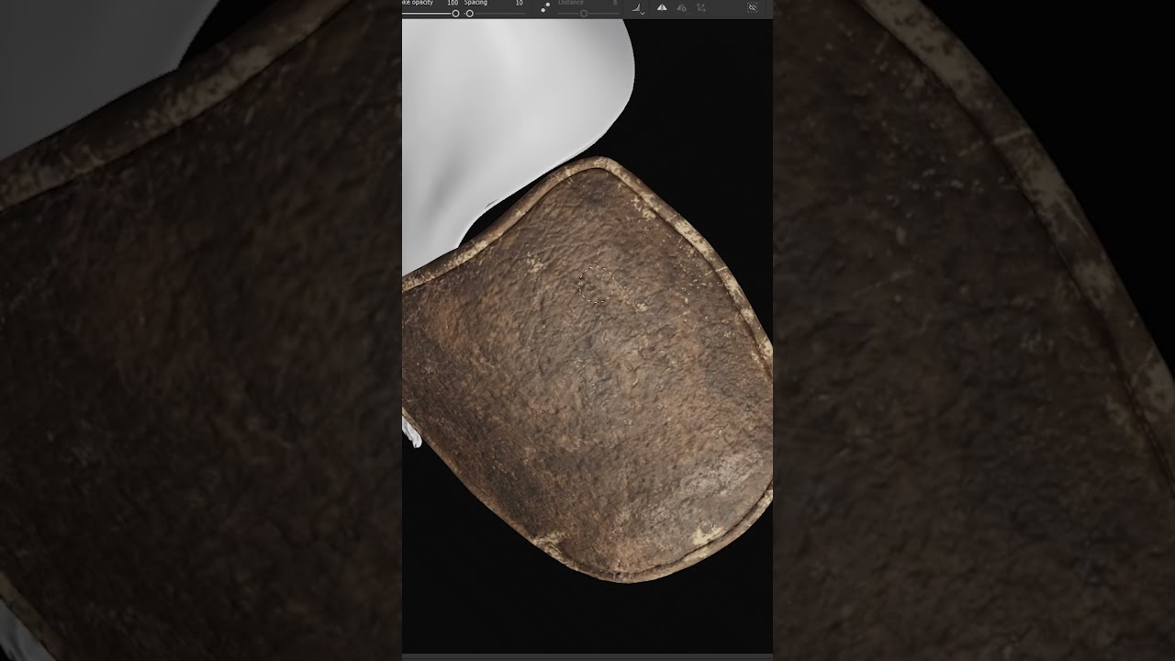The image size is (1175, 661).
Task: Select the Stroke opacity value 100
Action: [452, 4]
